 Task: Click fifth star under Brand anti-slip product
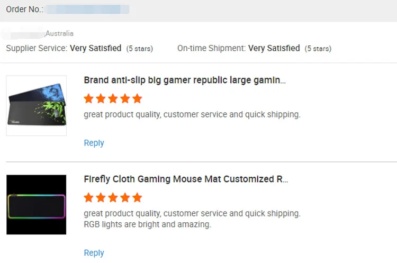pos(137,98)
